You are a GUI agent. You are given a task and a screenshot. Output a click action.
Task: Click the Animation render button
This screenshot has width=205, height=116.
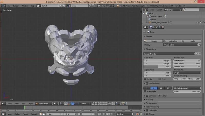(172, 41)
